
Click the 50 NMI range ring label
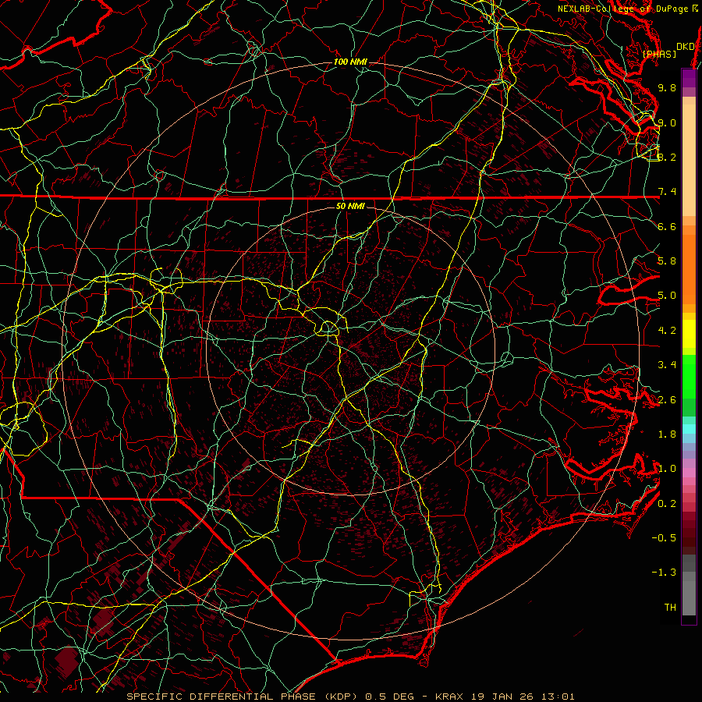tap(350, 206)
